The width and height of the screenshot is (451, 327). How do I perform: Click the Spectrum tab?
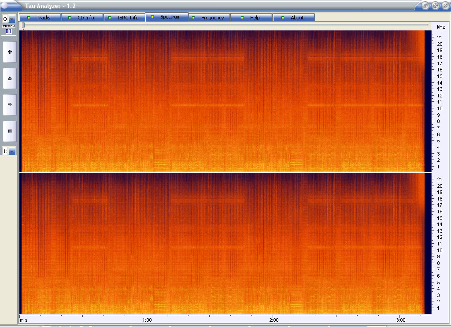[167, 17]
